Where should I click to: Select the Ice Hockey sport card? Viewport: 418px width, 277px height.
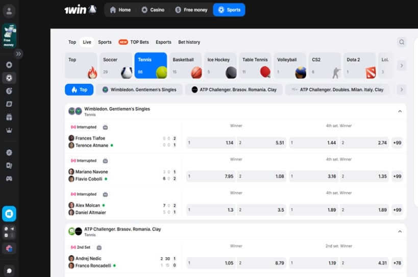[220, 65]
